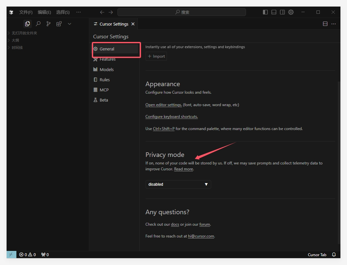
Task: Click the split editor layout icon
Action: pyautogui.click(x=325, y=24)
